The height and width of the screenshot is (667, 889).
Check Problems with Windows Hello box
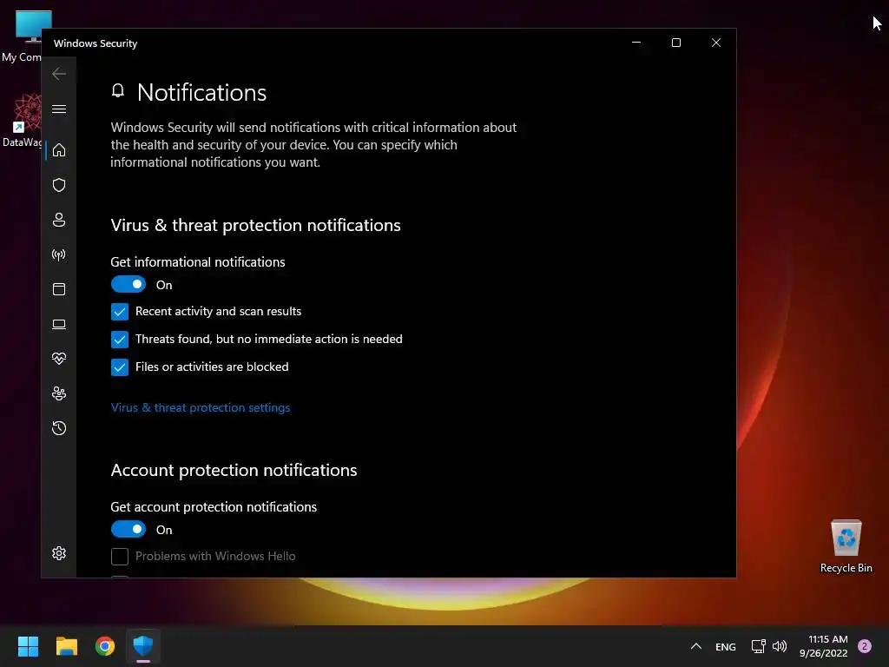point(120,557)
